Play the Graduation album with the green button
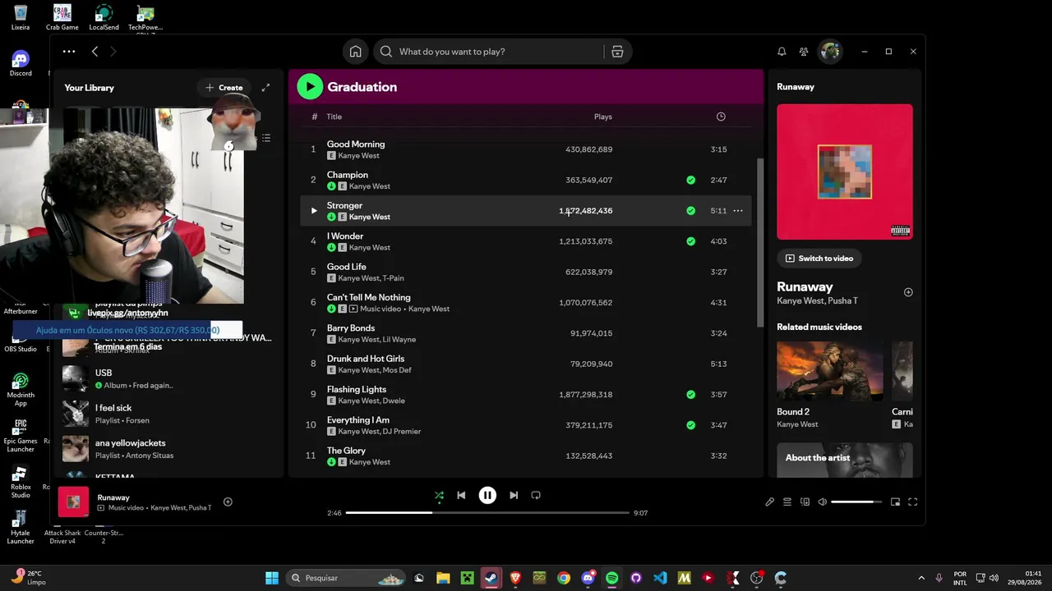The width and height of the screenshot is (1052, 591). pyautogui.click(x=310, y=87)
